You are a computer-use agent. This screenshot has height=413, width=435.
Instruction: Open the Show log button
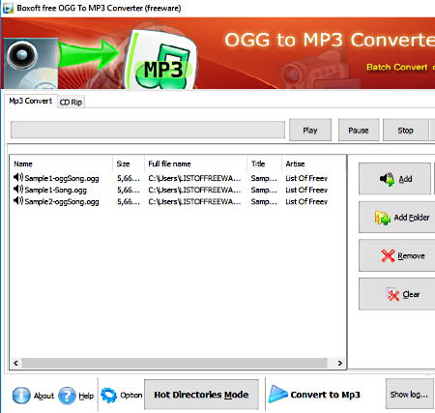409,395
